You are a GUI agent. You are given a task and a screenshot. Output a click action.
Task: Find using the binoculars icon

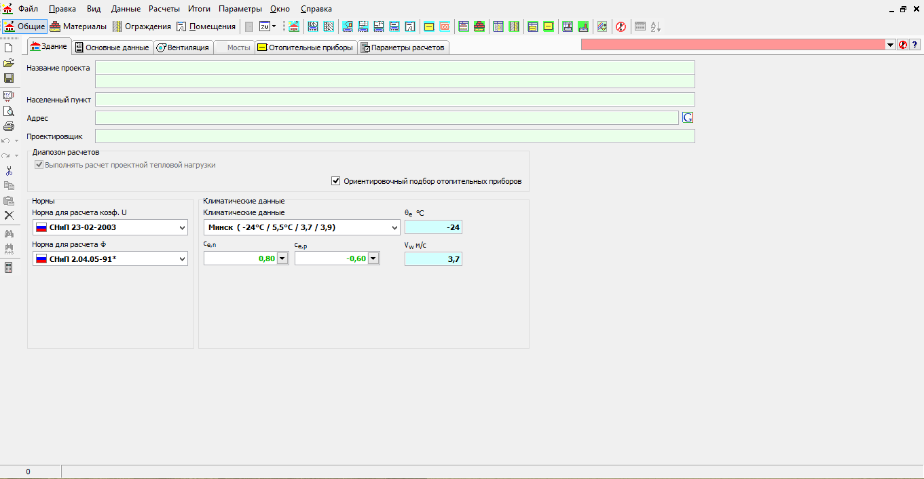[x=9, y=233]
